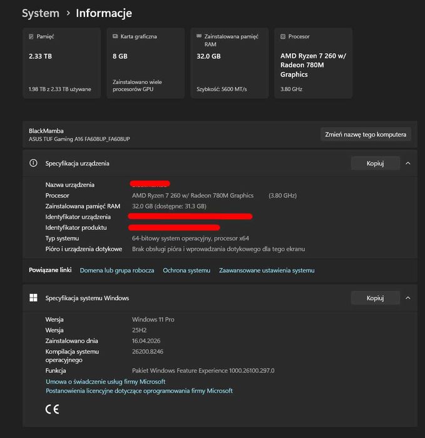Open the RAM 32.0 GB card

click(229, 63)
